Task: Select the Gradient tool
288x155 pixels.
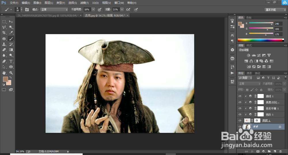Action: (x=11, y=50)
